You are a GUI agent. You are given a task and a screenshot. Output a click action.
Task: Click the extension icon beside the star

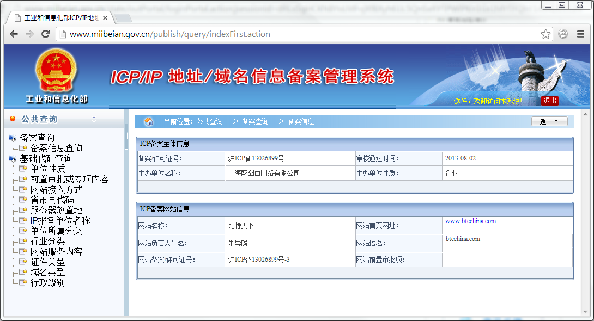point(563,34)
